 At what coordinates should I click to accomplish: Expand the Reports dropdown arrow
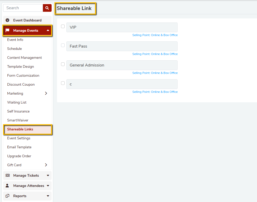pos(48,196)
